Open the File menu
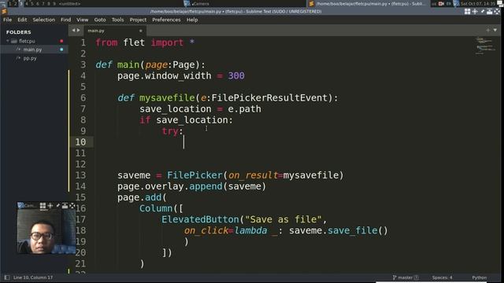 (7, 20)
